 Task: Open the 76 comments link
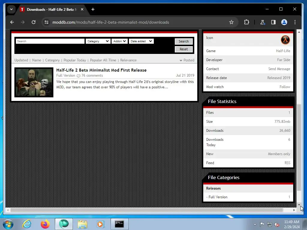pos(92,75)
